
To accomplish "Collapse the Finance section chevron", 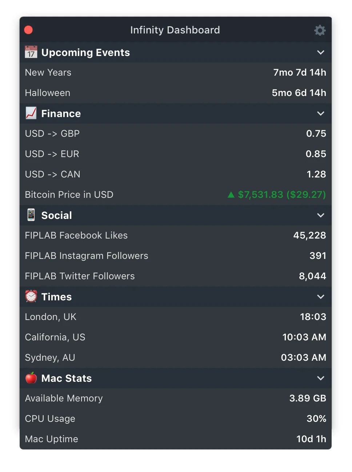I will coord(321,113).
